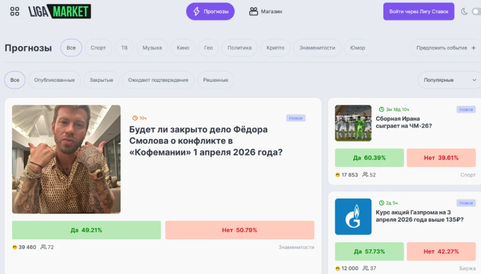Open the Gazprom logo thumbnail

pyautogui.click(x=353, y=217)
